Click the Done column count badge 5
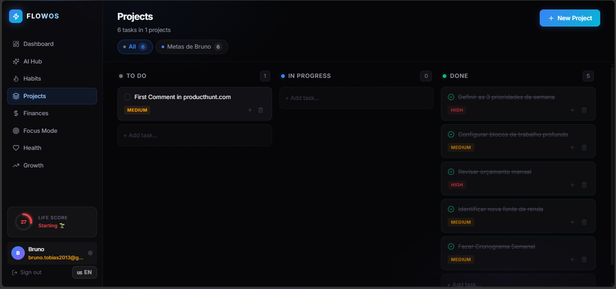The width and height of the screenshot is (616, 289). coord(588,76)
